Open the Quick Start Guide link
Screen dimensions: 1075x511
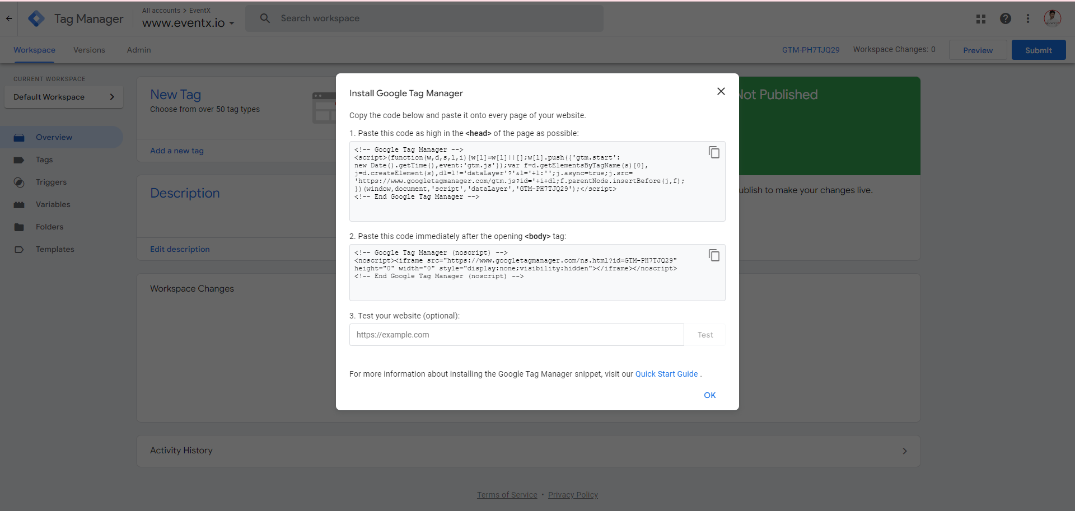point(666,374)
